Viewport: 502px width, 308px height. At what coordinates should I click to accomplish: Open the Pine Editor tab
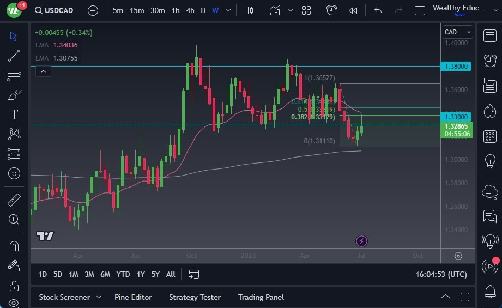pyautogui.click(x=133, y=298)
